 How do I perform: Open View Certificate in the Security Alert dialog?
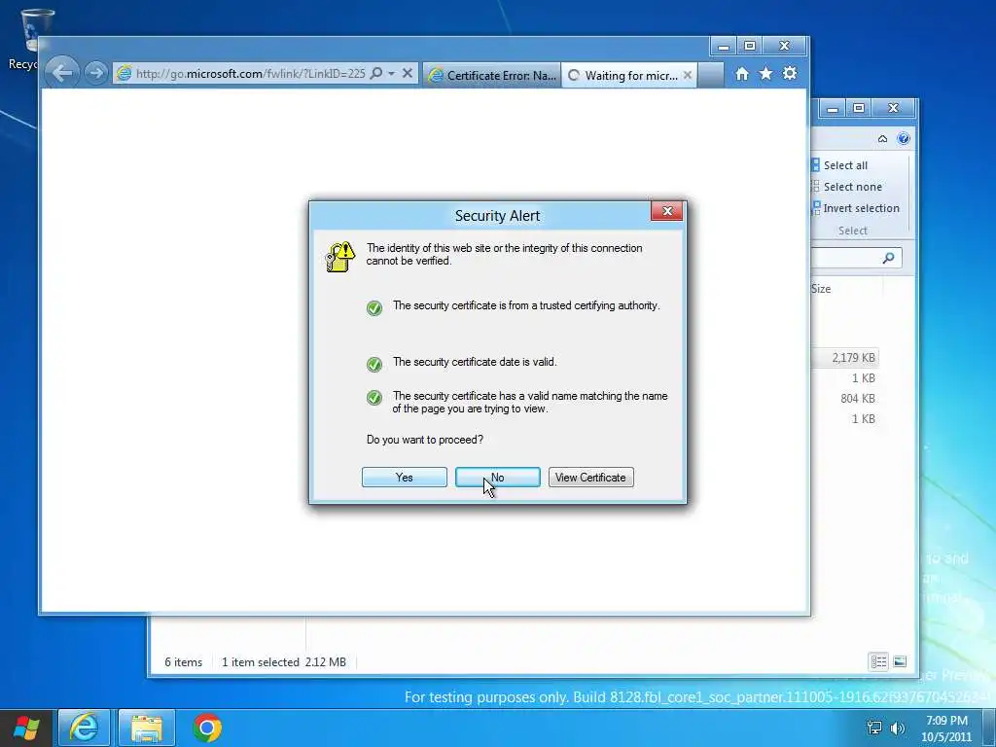coord(590,477)
